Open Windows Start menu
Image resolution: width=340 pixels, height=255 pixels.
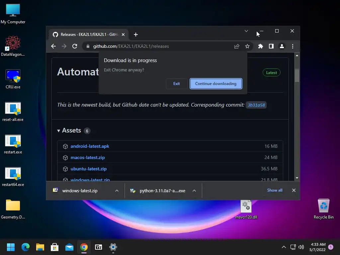tap(11, 247)
